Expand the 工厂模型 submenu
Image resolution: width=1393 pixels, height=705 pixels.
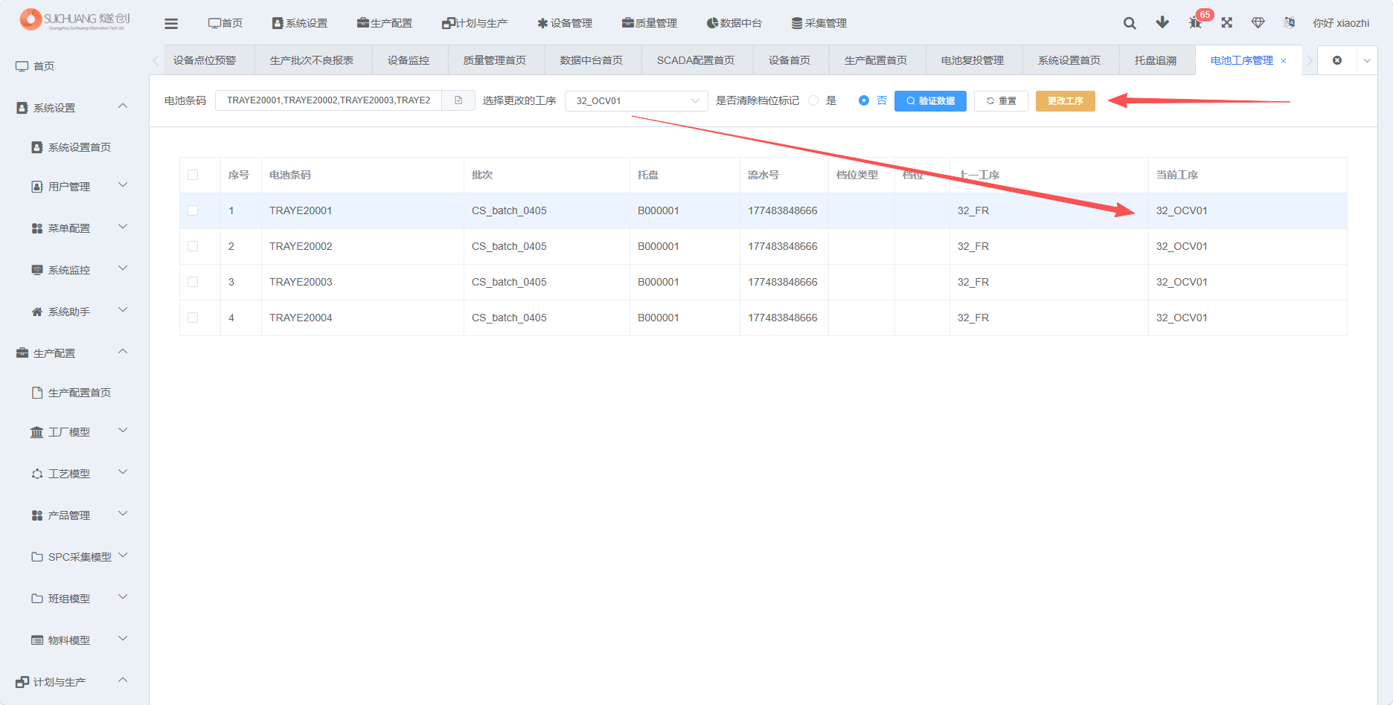[123, 431]
